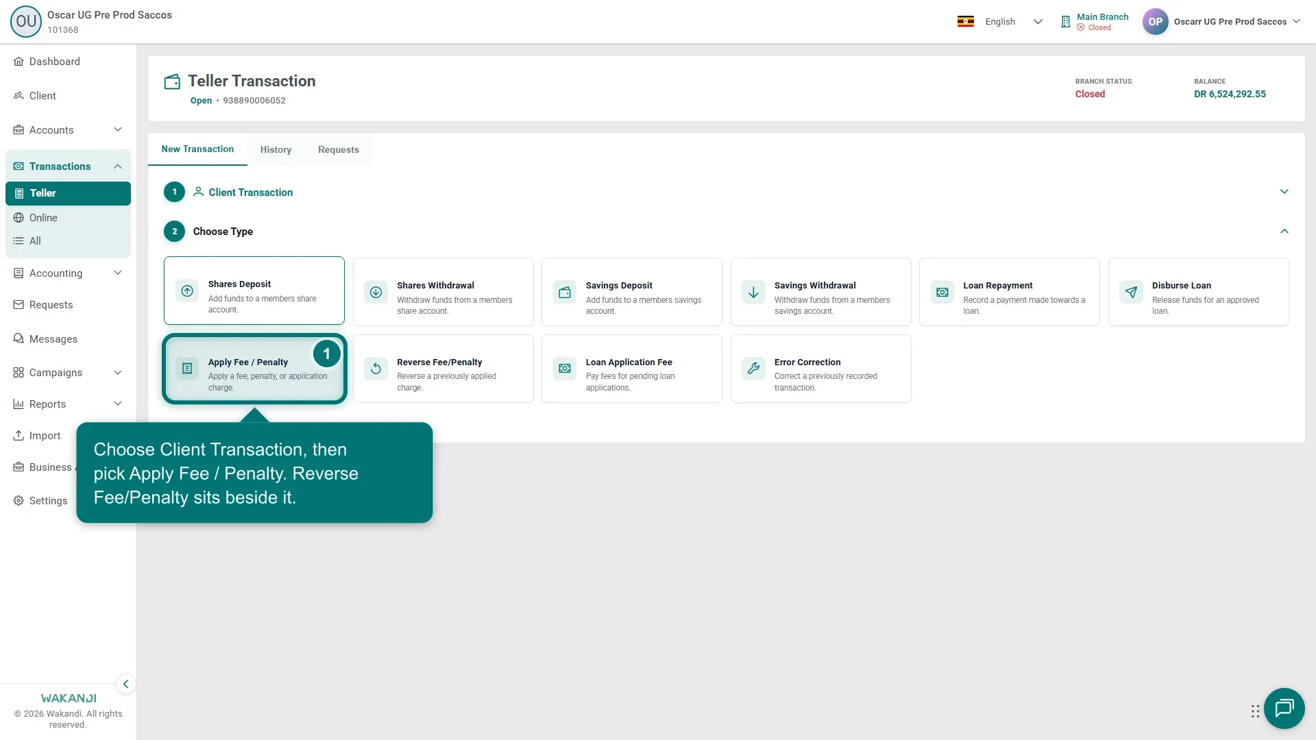The image size is (1316, 740).
Task: Click the Client Transaction step title
Action: tap(250, 193)
